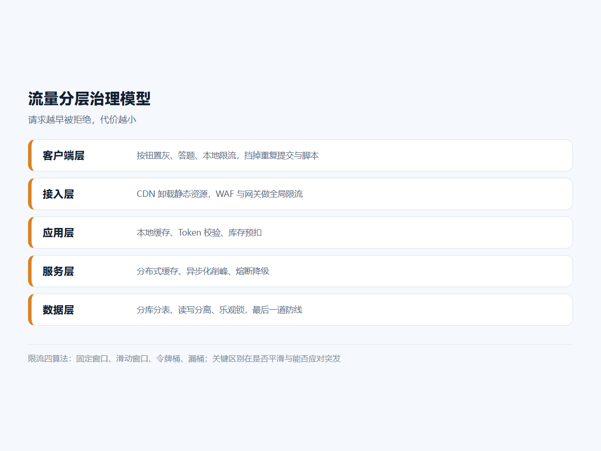
Task: Click the subtitle 请求越早被拒绝，代价越小
Action: pyautogui.click(x=82, y=120)
